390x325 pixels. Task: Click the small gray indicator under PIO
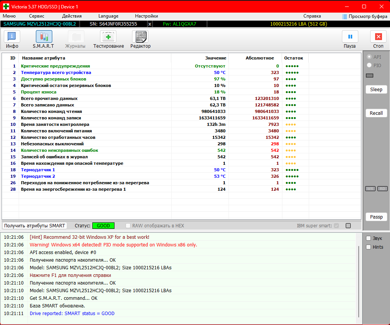(x=369, y=76)
